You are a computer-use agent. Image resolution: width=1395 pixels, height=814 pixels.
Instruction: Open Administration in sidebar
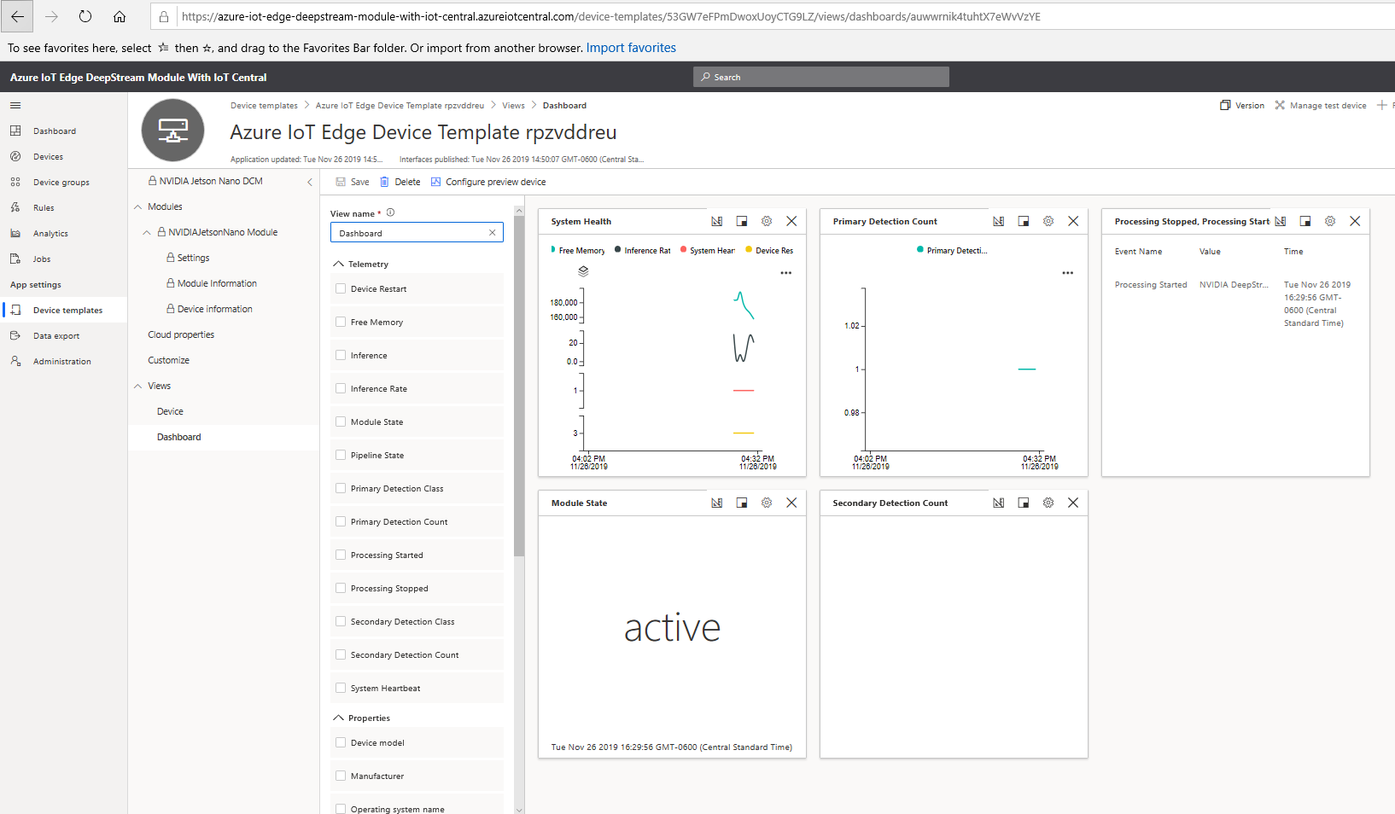[61, 362]
